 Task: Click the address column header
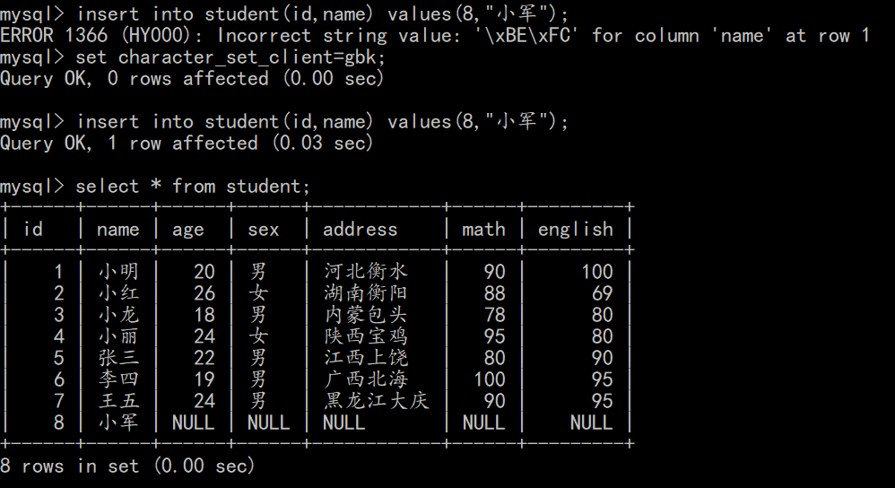coord(361,230)
